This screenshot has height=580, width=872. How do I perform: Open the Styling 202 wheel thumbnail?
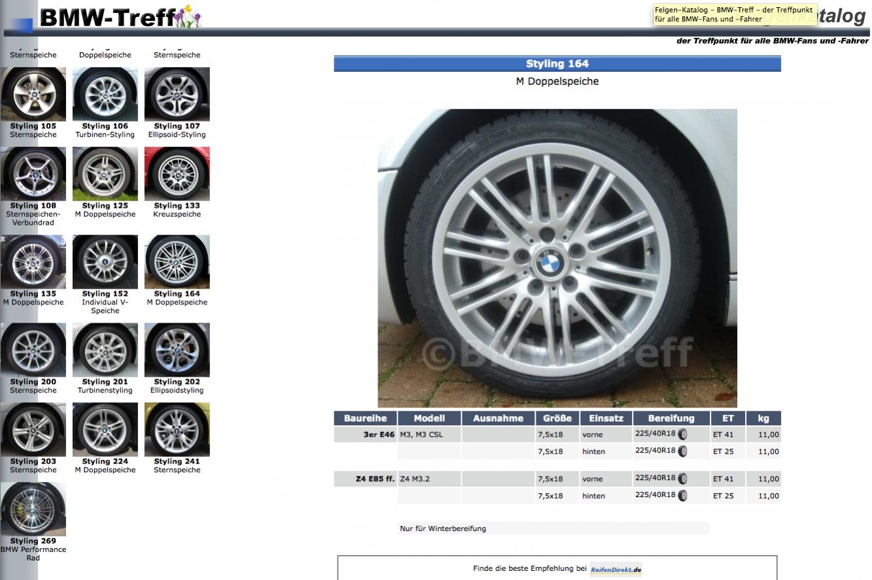tap(177, 350)
